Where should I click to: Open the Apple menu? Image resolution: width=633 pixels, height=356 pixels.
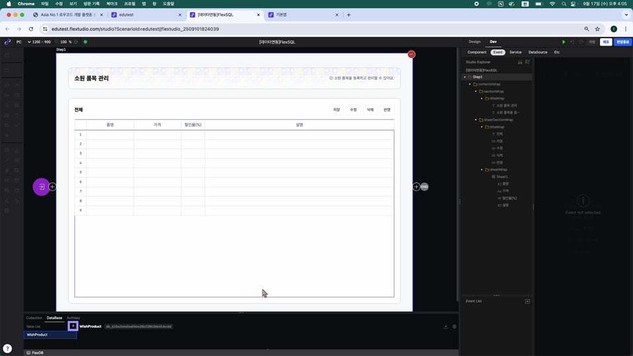(9, 4)
